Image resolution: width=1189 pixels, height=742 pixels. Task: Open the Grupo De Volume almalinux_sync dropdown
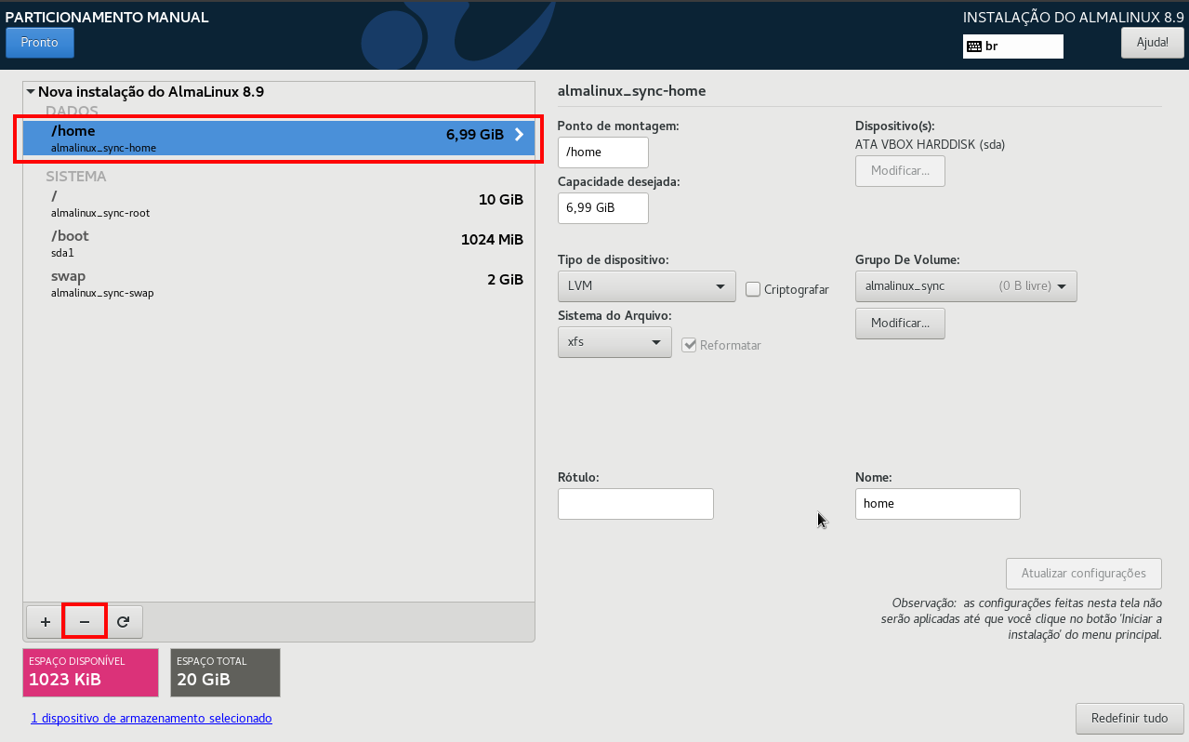(x=966, y=286)
